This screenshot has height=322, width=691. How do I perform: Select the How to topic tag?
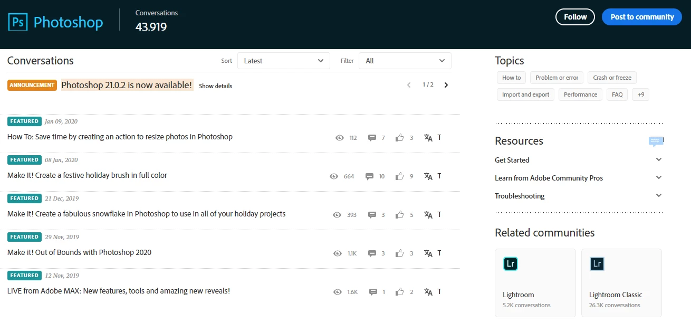tap(511, 78)
